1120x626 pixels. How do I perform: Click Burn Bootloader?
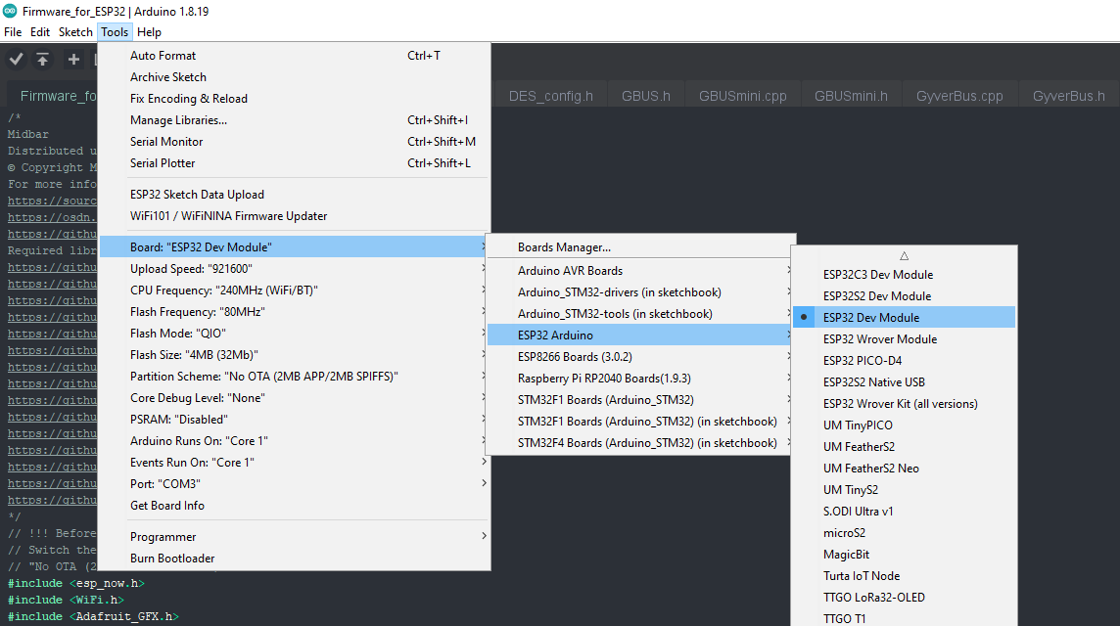295,558
